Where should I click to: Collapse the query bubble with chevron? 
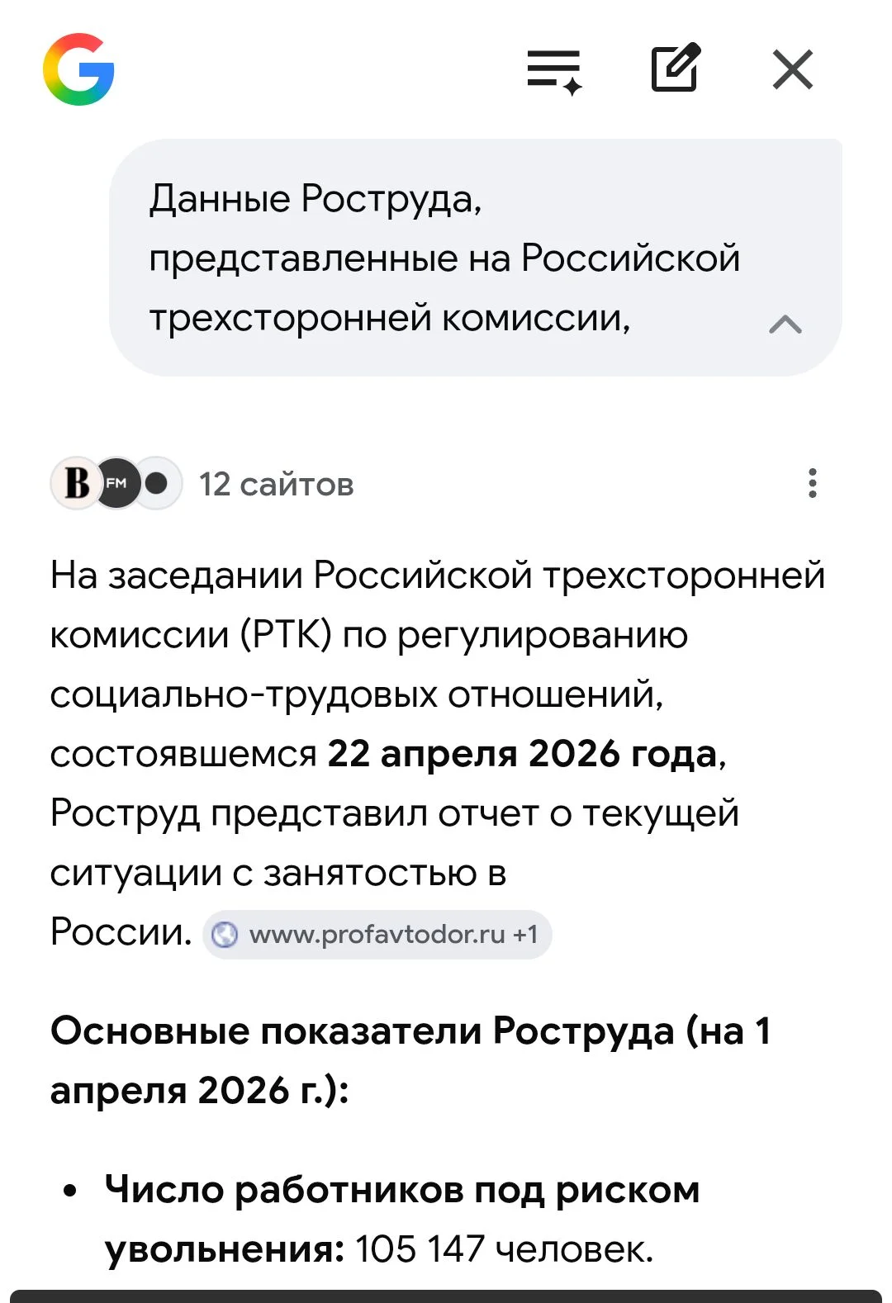coord(785,325)
